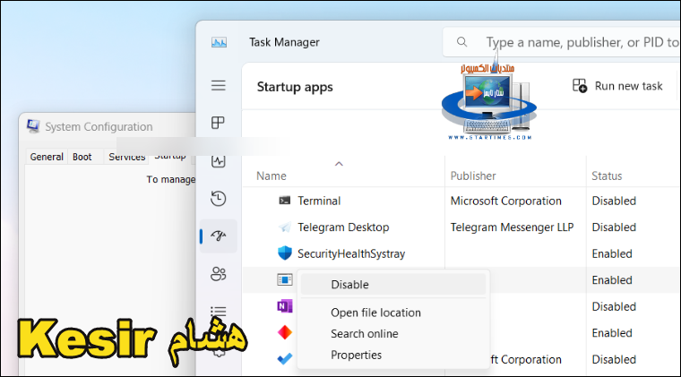The image size is (681, 377).
Task: Click the Terminal app icon
Action: click(284, 201)
